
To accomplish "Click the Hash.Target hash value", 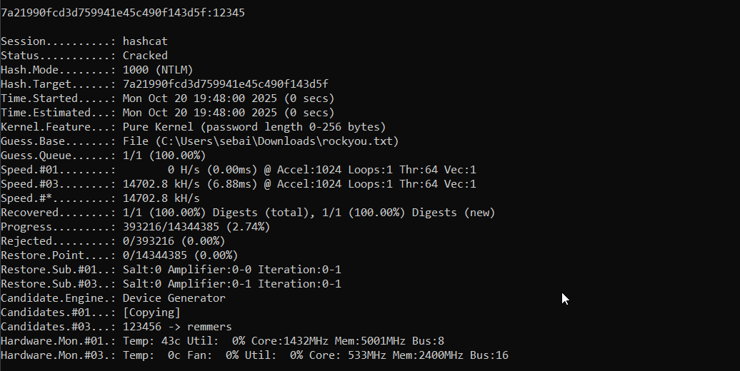I will click(225, 84).
